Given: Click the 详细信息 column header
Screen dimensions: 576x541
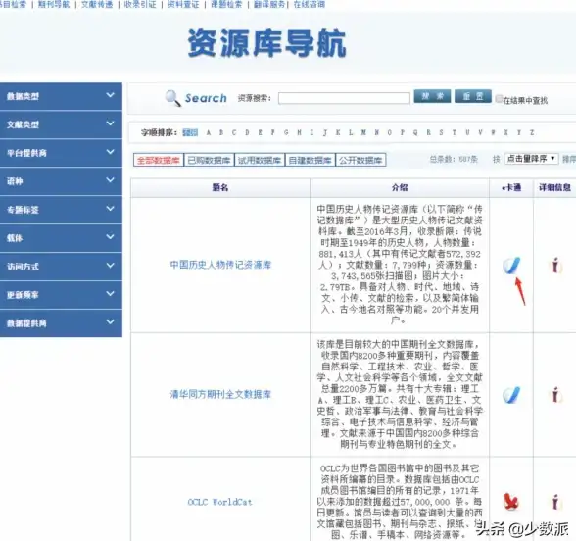Looking at the screenshot, I should point(554,188).
